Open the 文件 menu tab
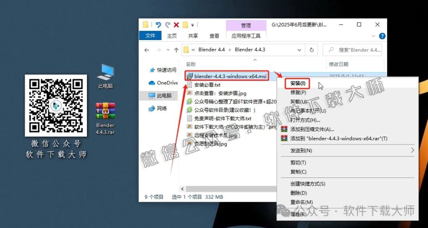 (150, 35)
